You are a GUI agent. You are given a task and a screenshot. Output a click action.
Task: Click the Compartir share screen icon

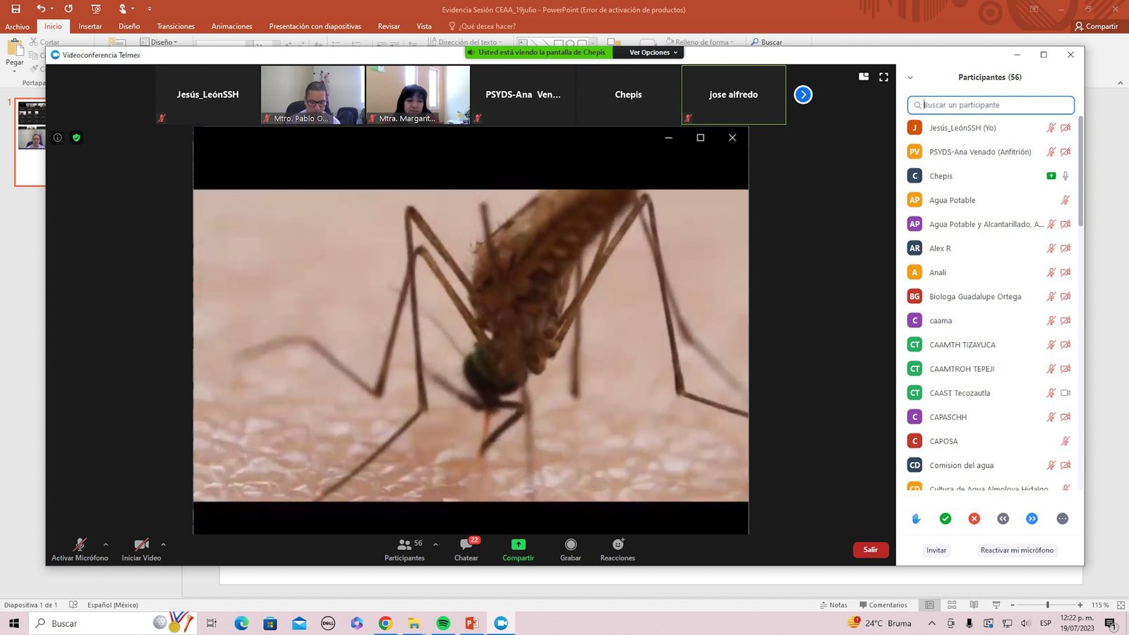tap(518, 545)
